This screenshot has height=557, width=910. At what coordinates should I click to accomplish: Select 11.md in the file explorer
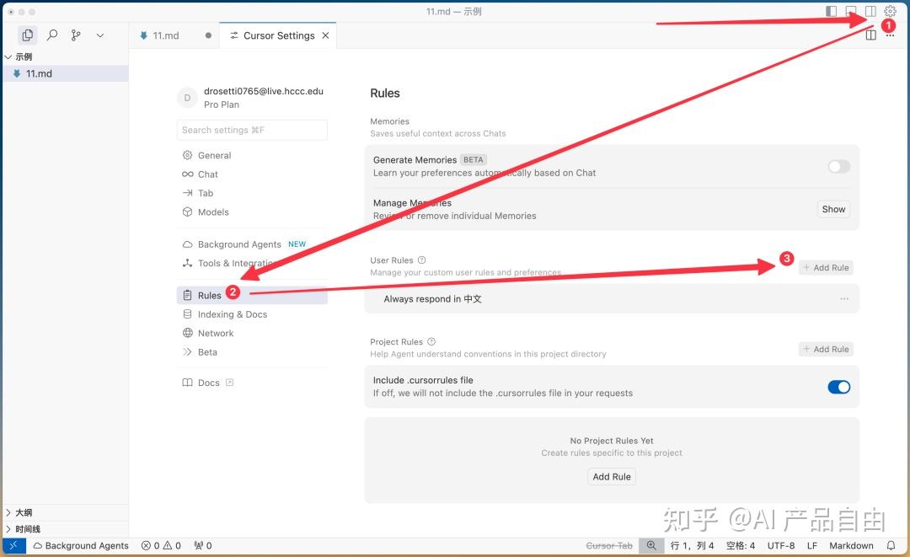tap(65, 73)
